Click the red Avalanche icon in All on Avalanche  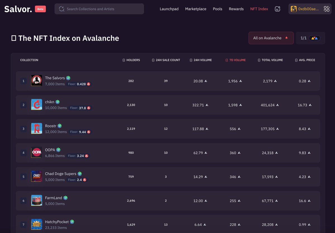pos(286,38)
